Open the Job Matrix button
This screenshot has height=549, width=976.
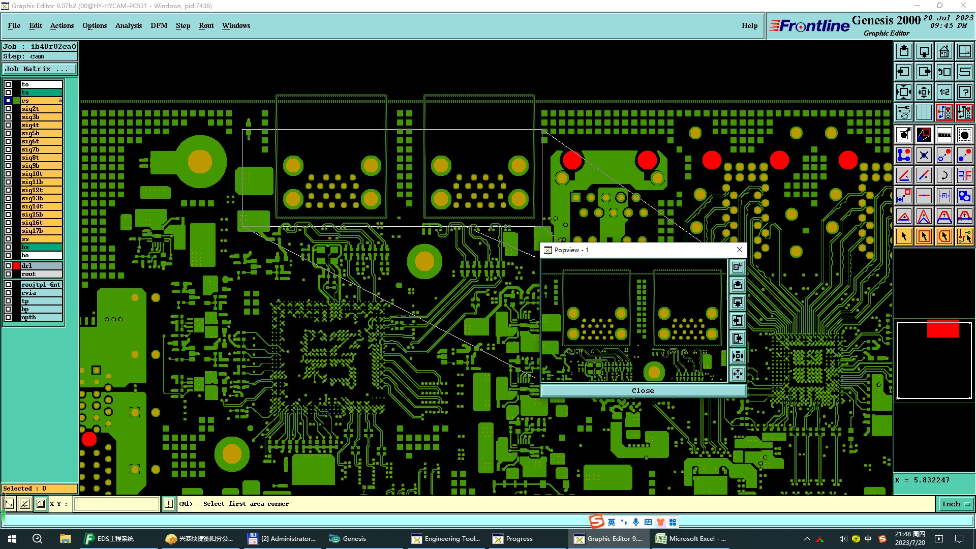[x=40, y=69]
